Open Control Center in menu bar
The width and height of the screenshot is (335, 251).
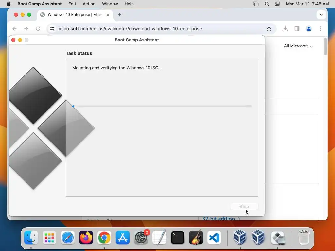tap(278, 4)
